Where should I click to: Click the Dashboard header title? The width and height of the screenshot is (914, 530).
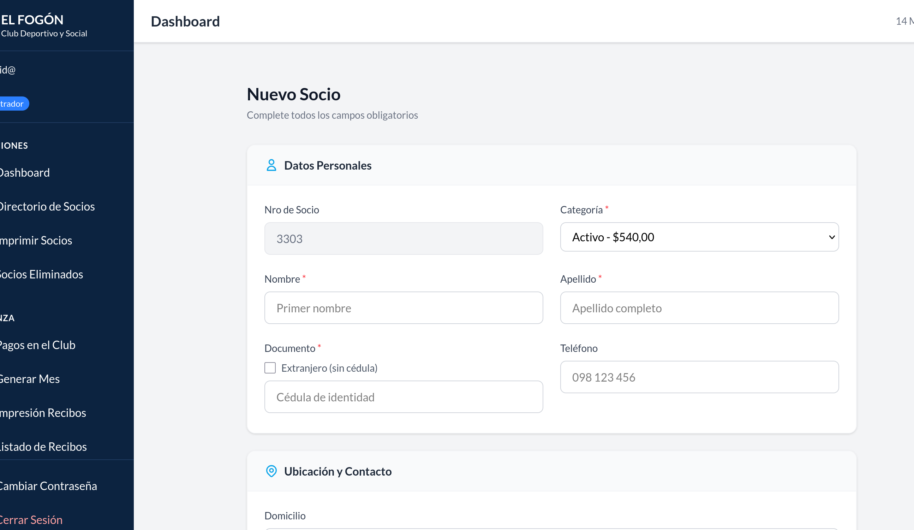point(185,22)
